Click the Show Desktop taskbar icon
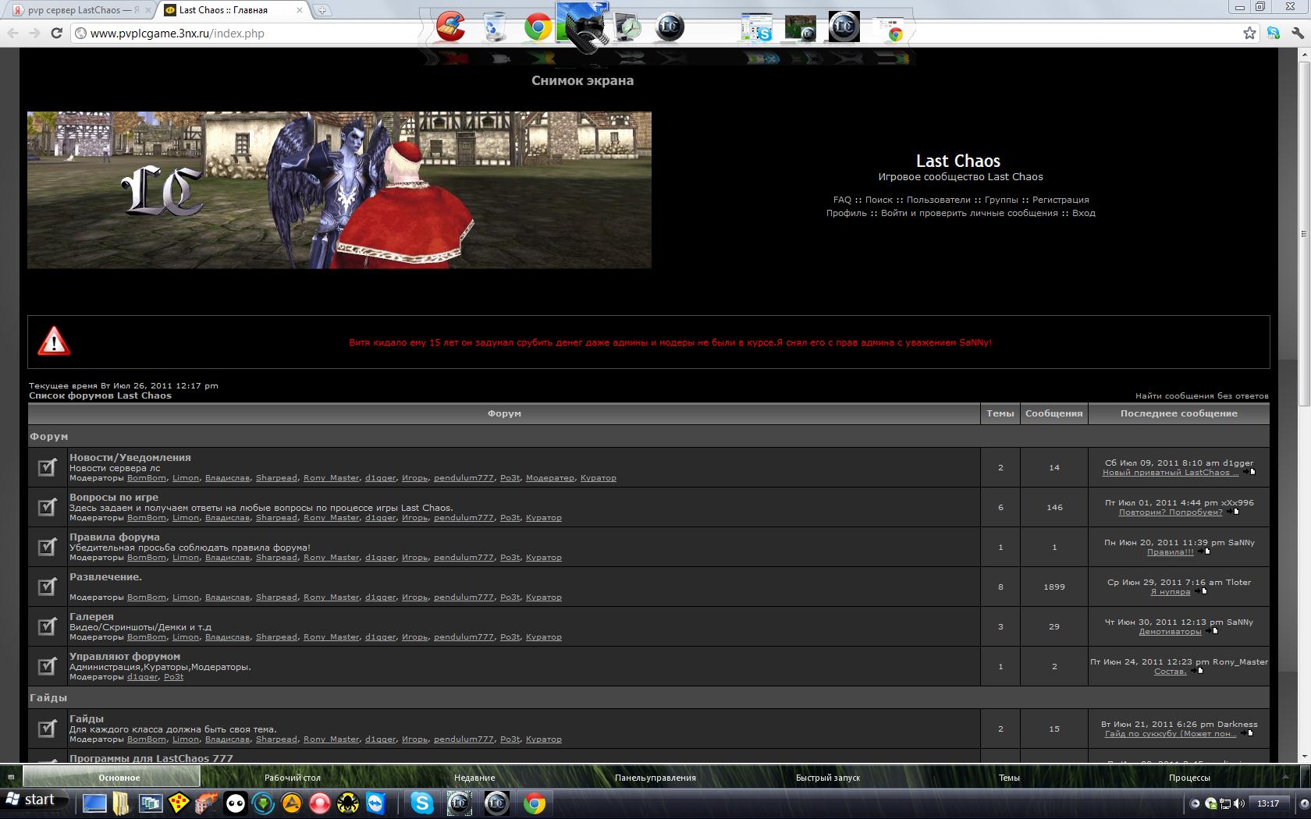Image resolution: width=1311 pixels, height=819 pixels. (94, 803)
